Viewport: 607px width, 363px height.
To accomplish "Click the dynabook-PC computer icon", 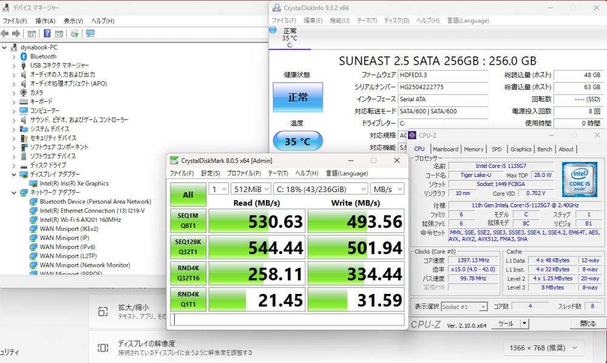I will (x=15, y=47).
